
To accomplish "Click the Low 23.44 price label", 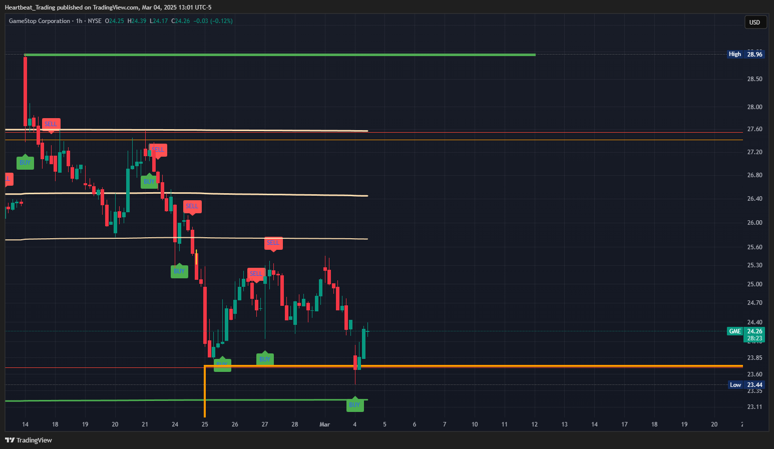I will click(746, 385).
